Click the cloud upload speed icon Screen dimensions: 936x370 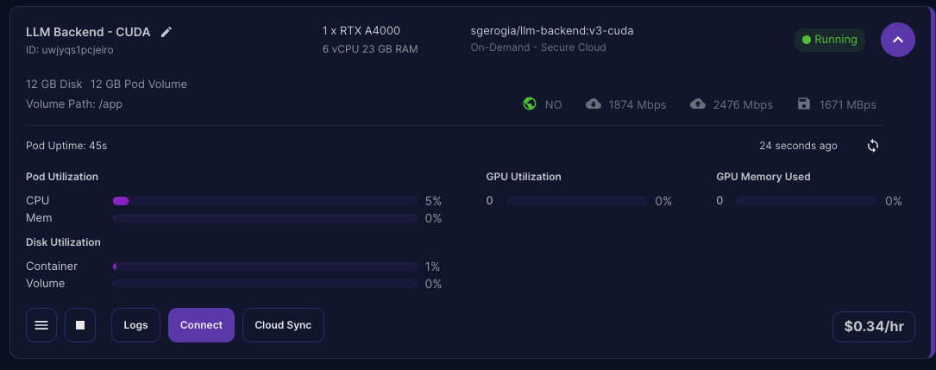[698, 103]
